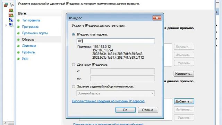Close the 'IP-адрес' dialog with its X button

[x=157, y=18]
